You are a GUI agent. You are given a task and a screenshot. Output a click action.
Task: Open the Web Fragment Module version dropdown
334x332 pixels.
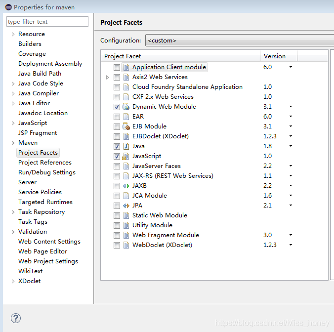(x=291, y=235)
